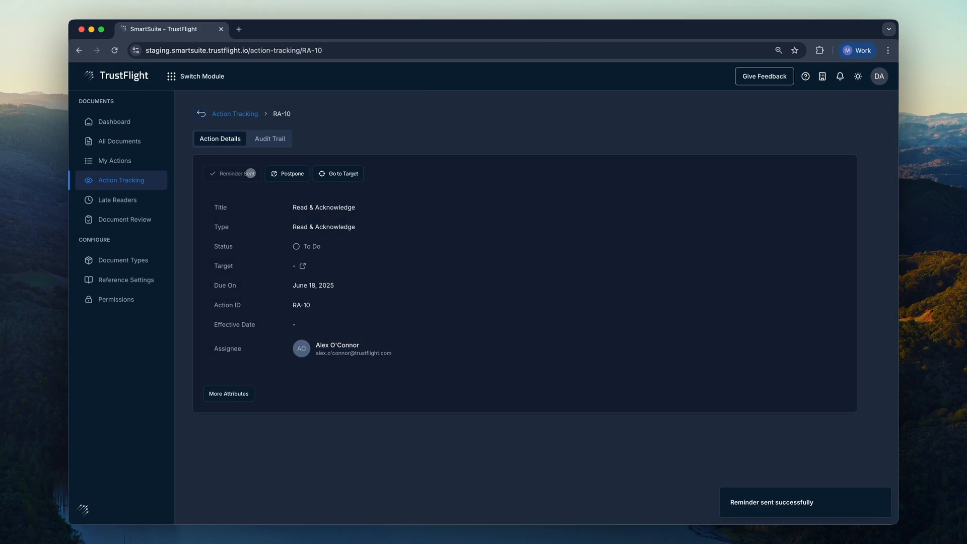The image size is (967, 544).
Task: Open the Switch Module grid menu
Action: pyautogui.click(x=195, y=77)
